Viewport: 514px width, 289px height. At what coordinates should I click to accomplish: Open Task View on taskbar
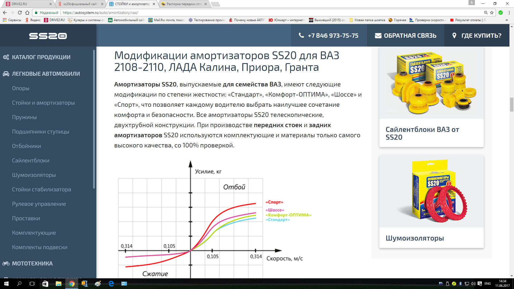pos(32,284)
